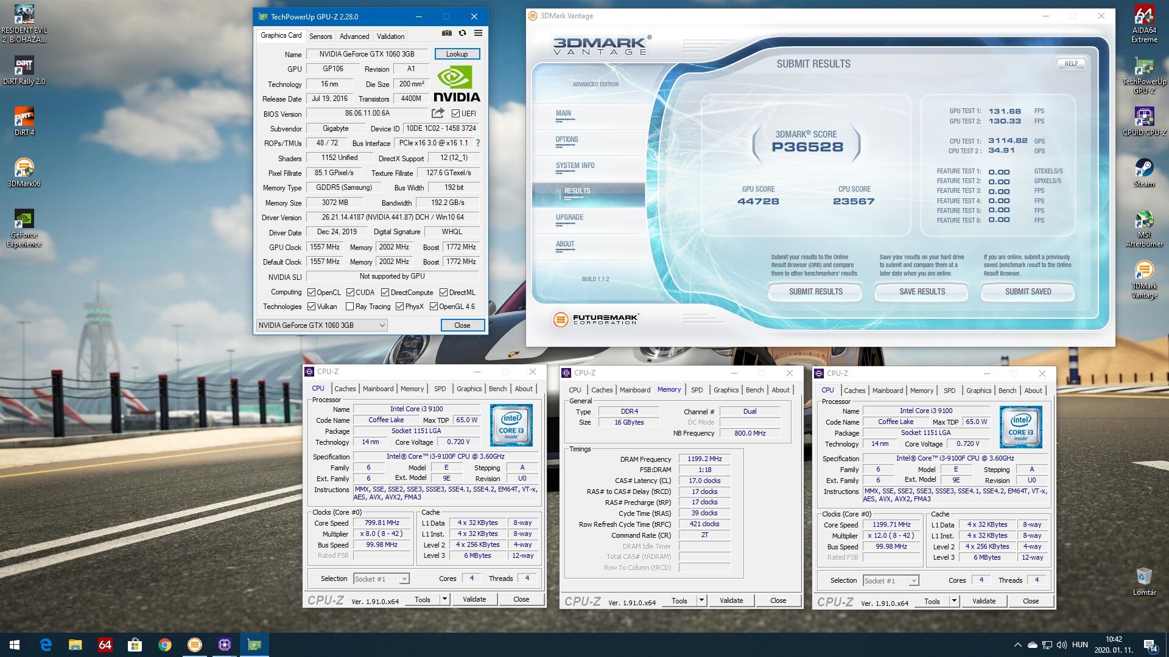The width and height of the screenshot is (1169, 657).
Task: Expand Socket #1 selection in right CPU-Z
Action: pos(914,581)
